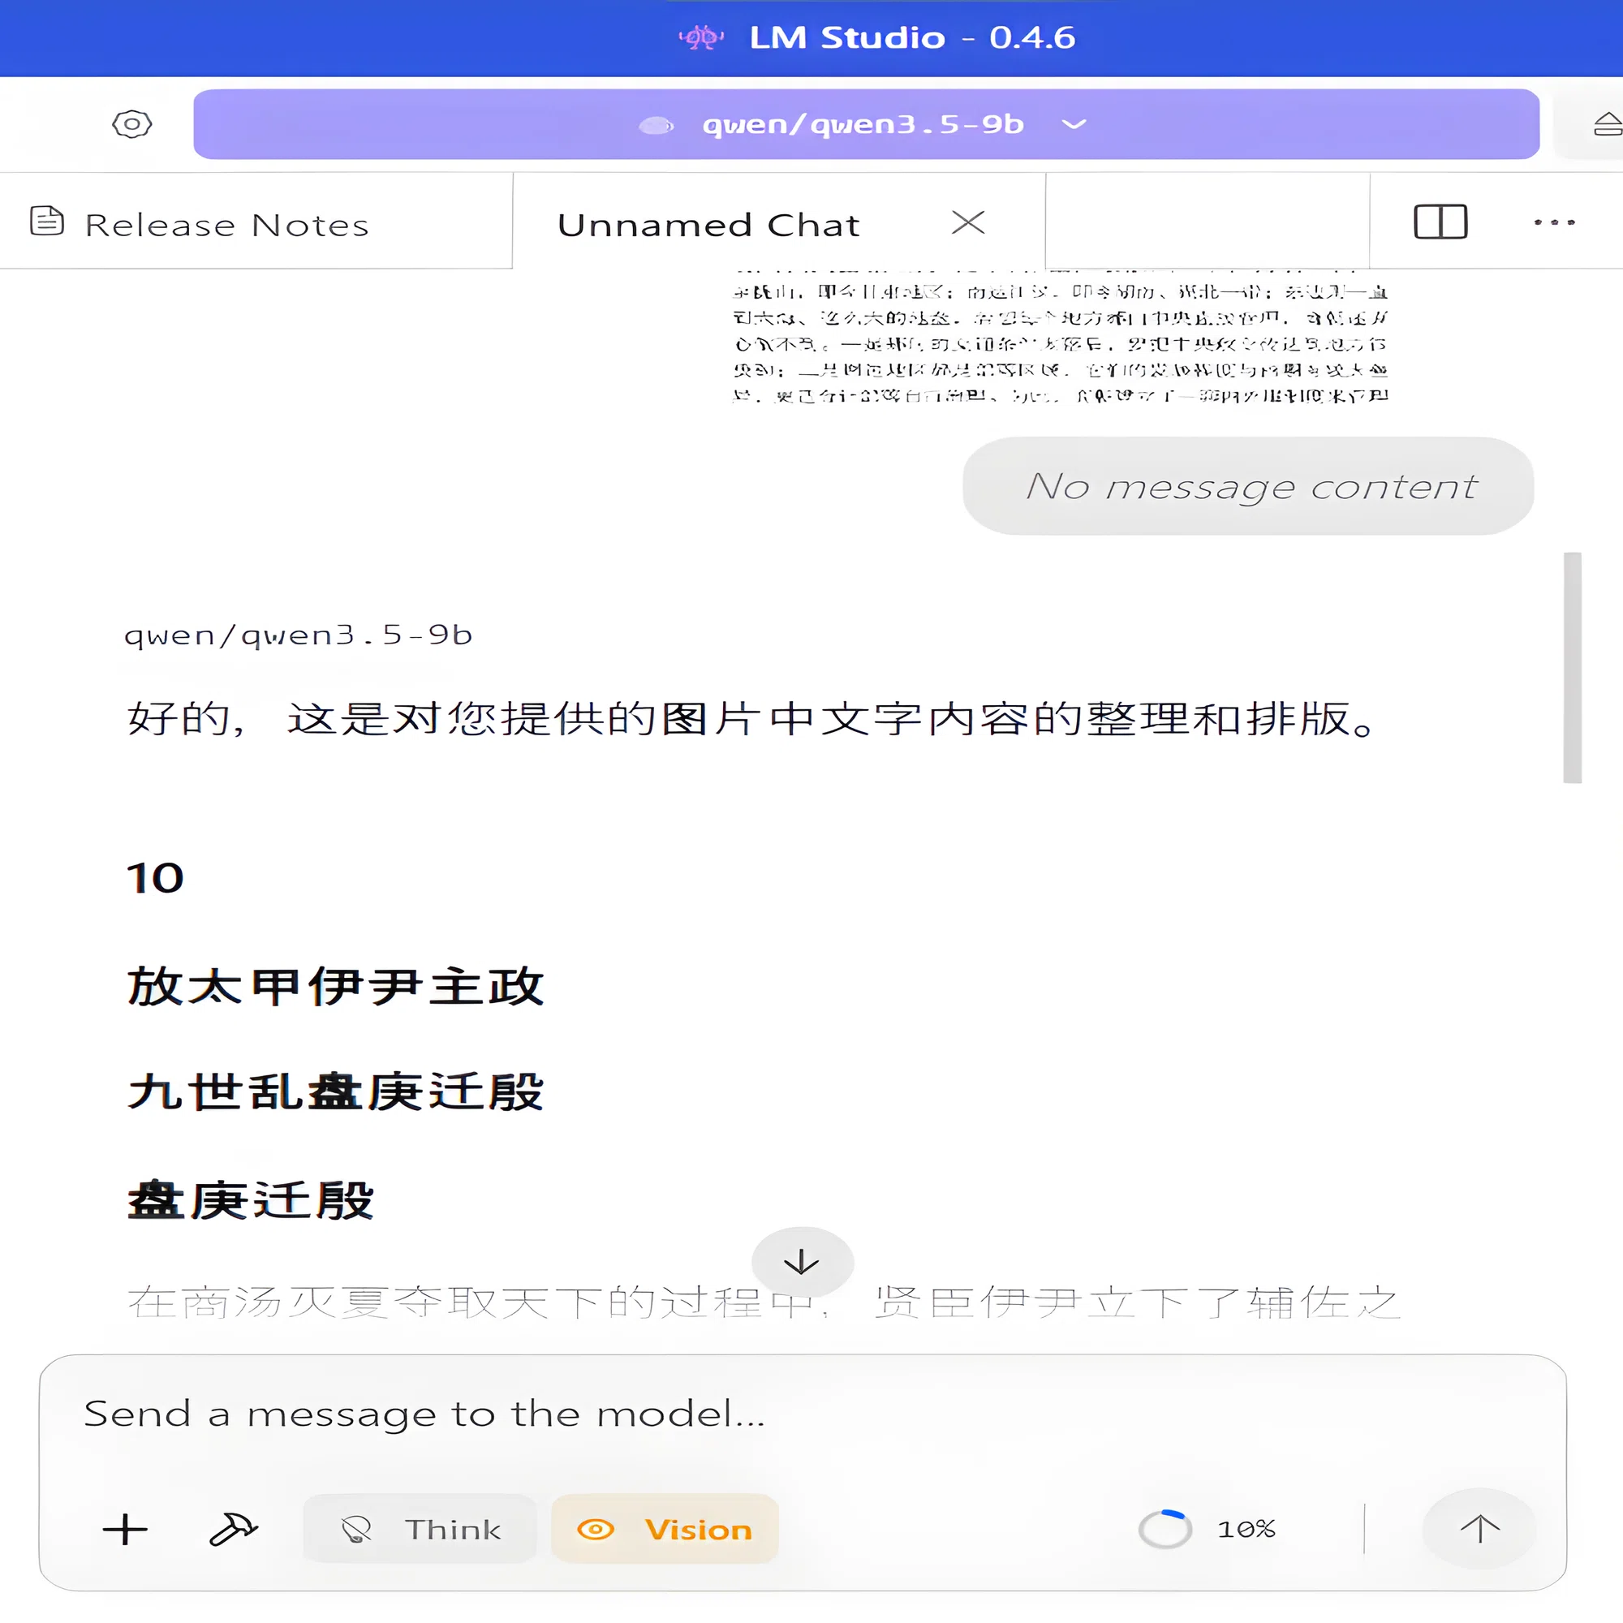Switch to the Release Notes tab
Screen dimensions: 1623x1623
[x=256, y=222]
